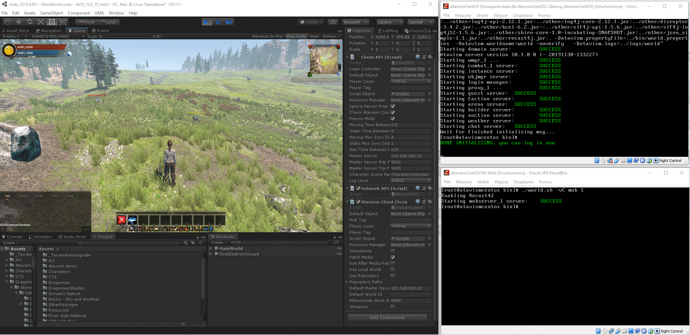The image size is (690, 335).
Task: Switch to the Scene tab
Action: point(100,31)
